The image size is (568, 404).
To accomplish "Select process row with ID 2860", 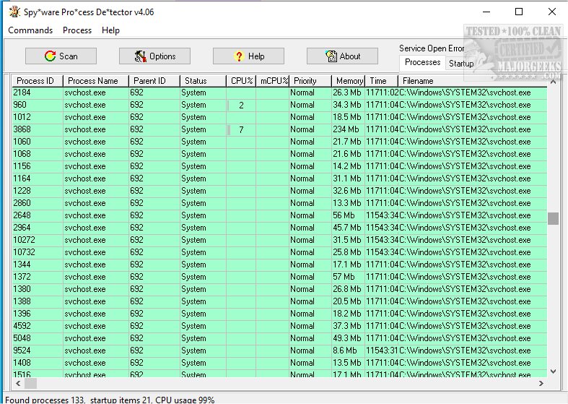I will click(x=279, y=204).
